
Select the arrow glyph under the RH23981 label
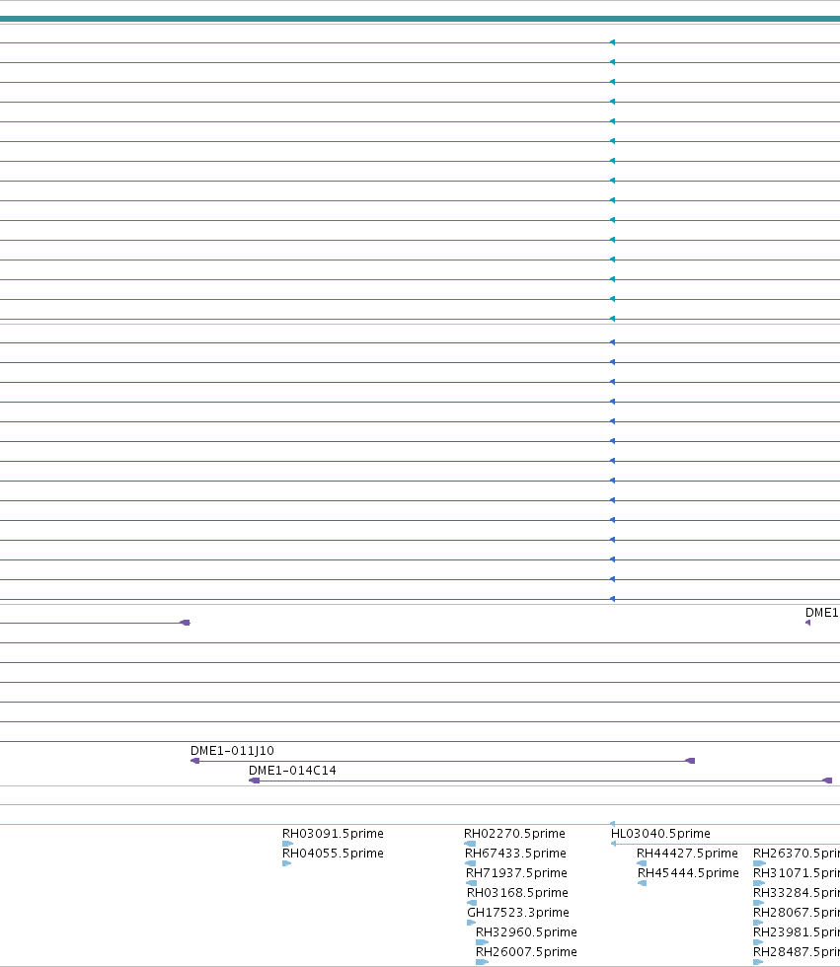[x=759, y=942]
